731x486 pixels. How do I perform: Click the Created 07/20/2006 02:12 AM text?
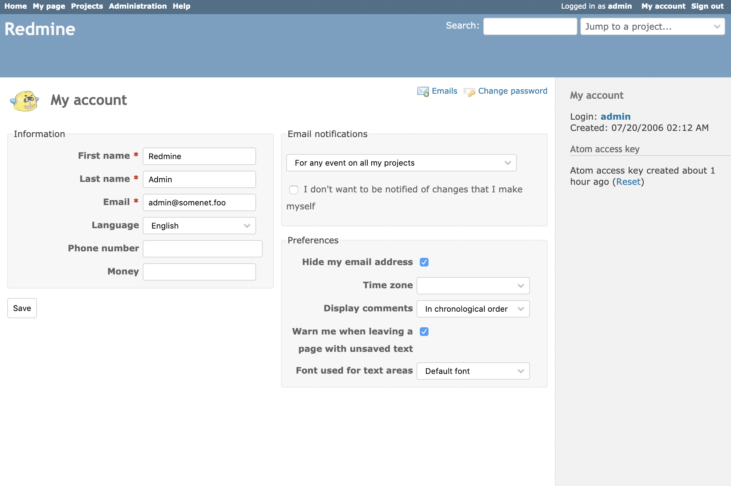pos(639,128)
